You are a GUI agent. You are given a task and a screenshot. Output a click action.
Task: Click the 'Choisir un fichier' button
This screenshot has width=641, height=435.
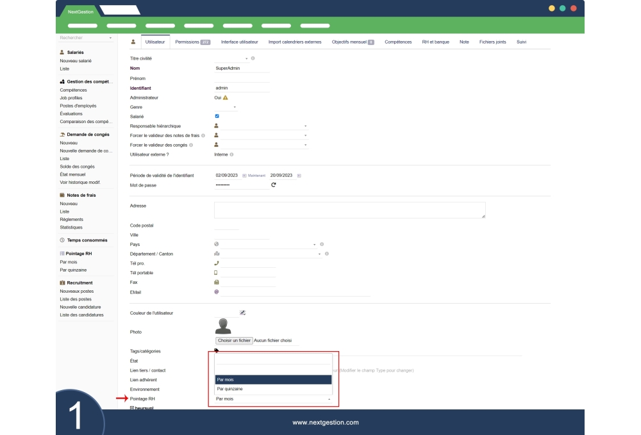pyautogui.click(x=234, y=341)
